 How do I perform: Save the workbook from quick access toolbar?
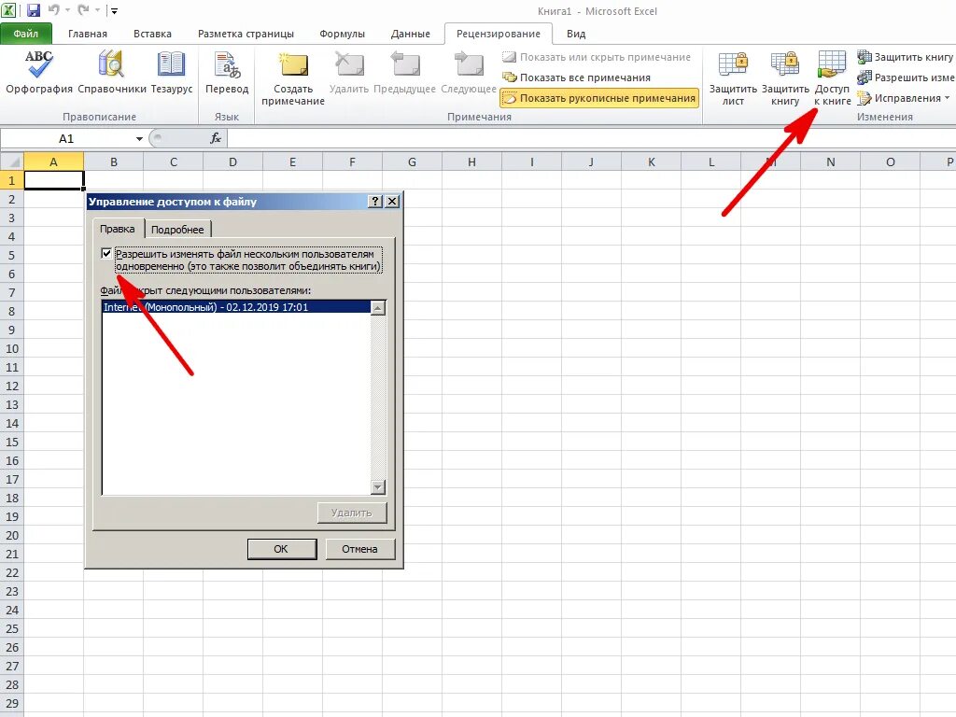[x=34, y=10]
